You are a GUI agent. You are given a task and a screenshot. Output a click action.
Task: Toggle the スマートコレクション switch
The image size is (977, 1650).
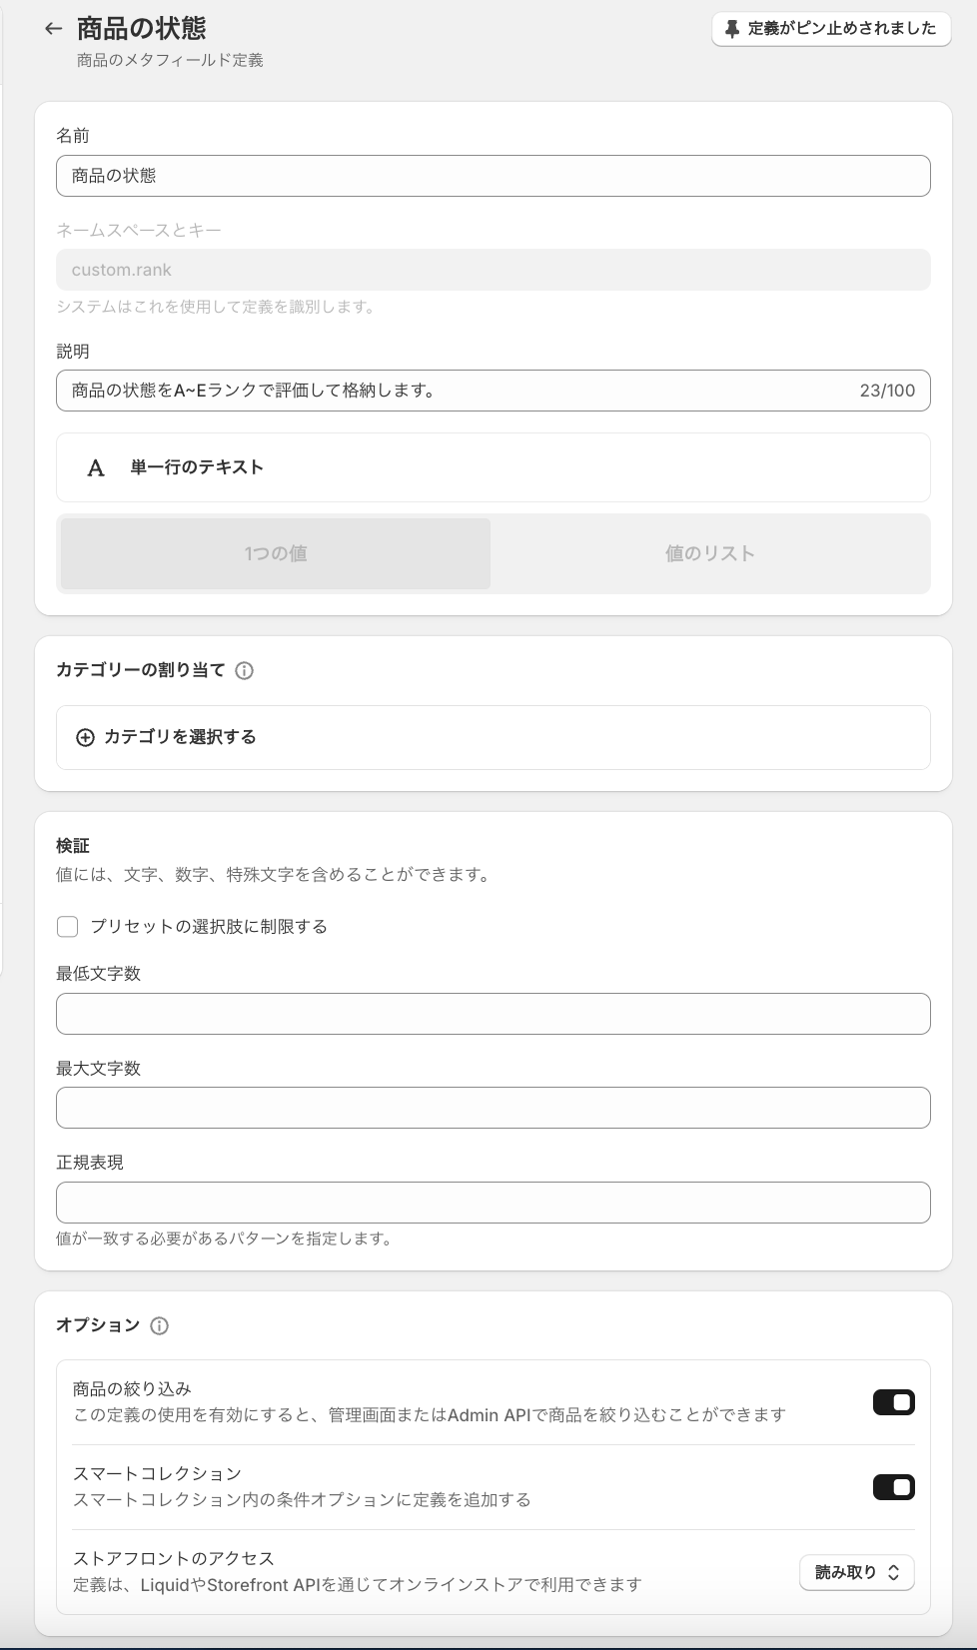click(894, 1487)
